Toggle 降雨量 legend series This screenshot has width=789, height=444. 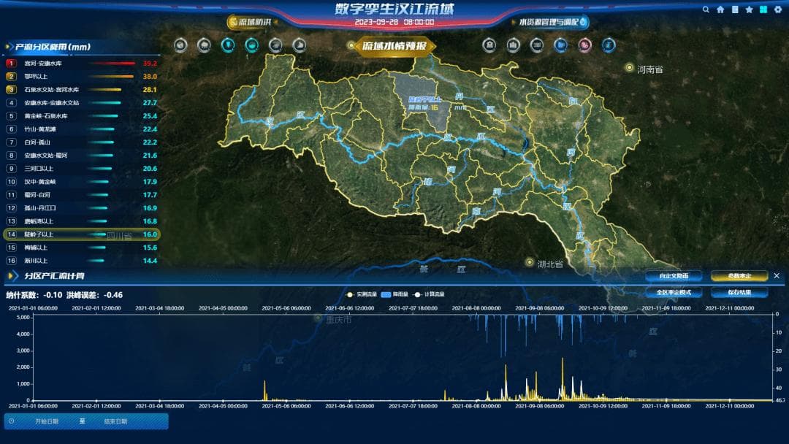395,294
